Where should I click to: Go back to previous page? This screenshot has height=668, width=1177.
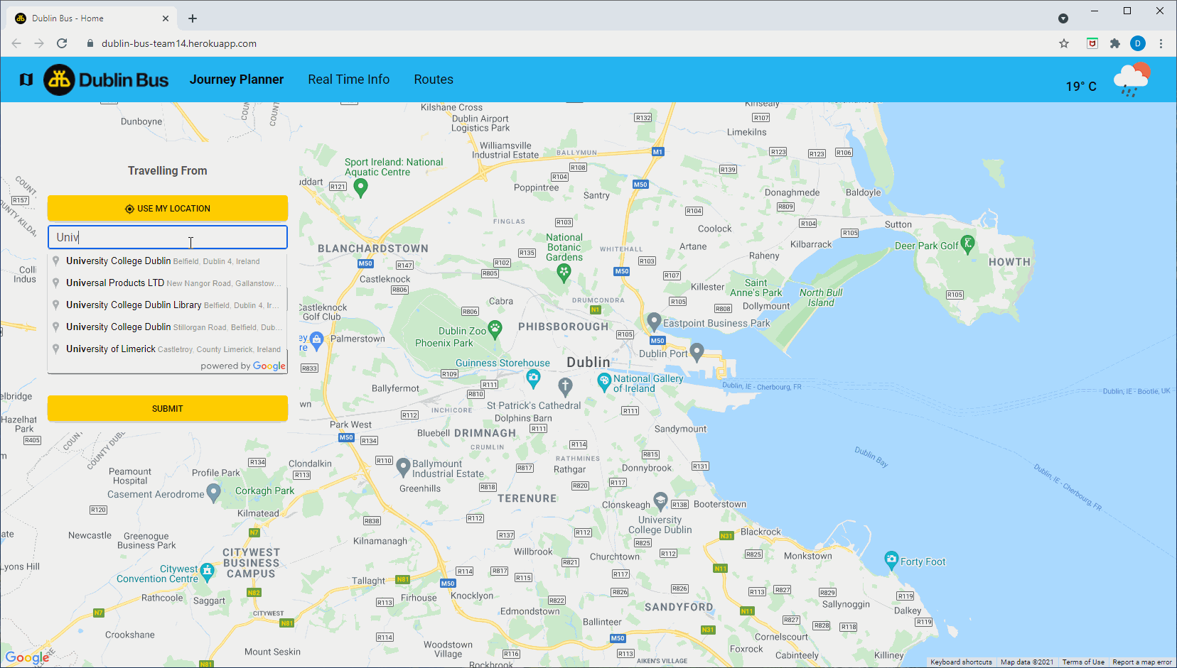pos(16,43)
